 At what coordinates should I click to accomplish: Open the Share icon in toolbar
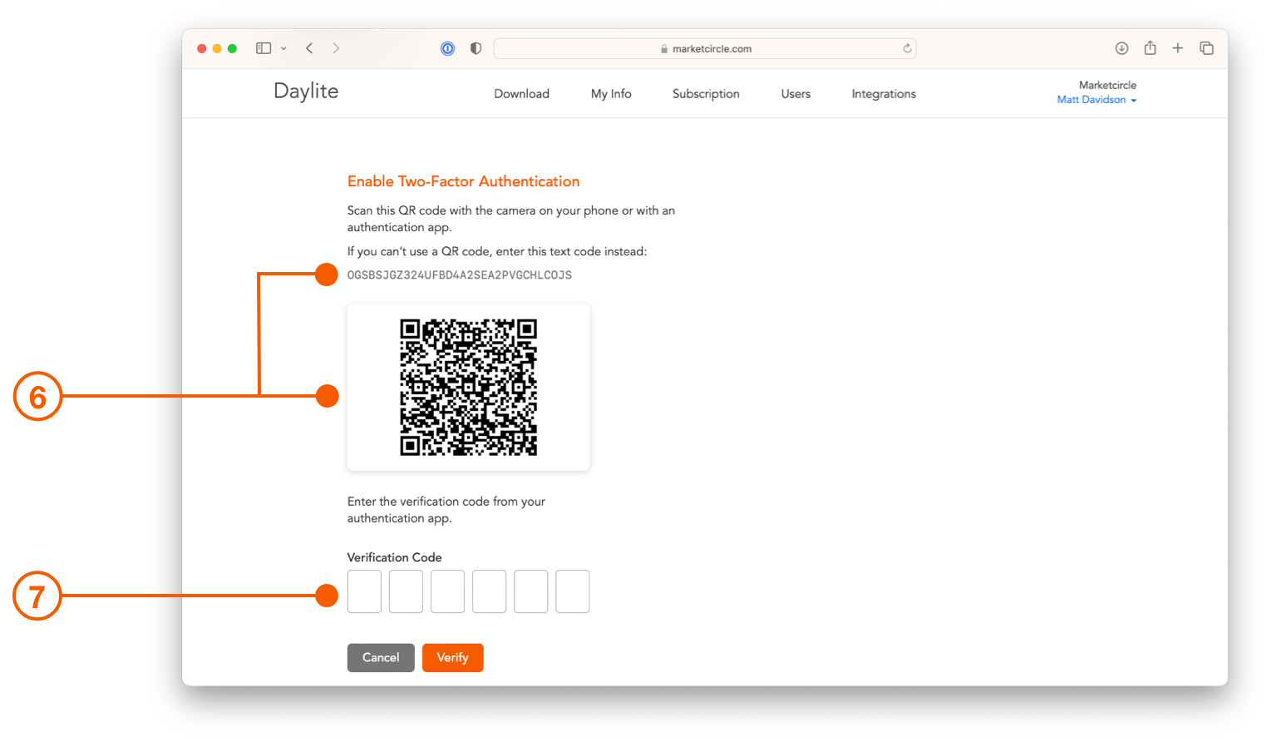1150,47
